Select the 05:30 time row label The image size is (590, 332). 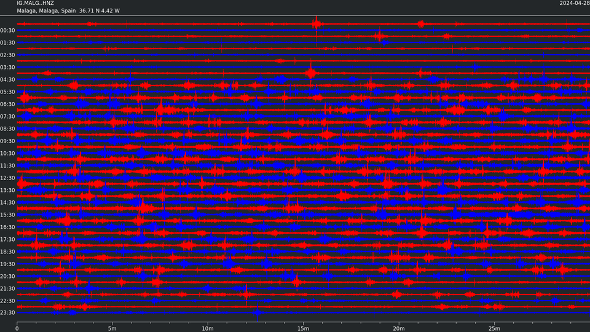[7, 92]
